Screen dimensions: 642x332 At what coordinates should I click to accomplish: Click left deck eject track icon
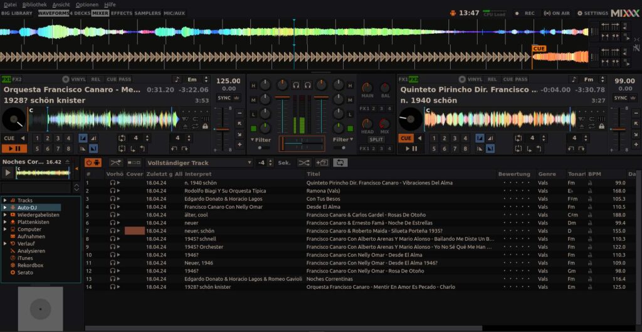[x=186, y=126]
